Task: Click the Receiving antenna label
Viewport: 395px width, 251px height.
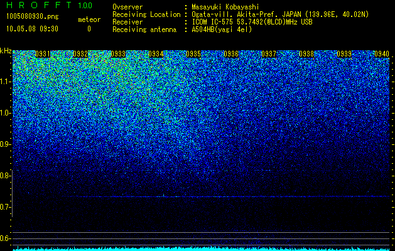Action: click(x=144, y=29)
